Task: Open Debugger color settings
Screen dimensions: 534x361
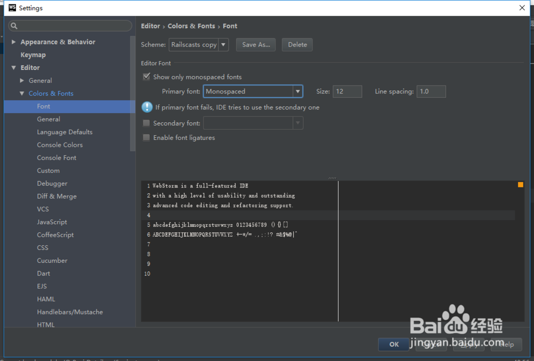Action: pos(52,184)
